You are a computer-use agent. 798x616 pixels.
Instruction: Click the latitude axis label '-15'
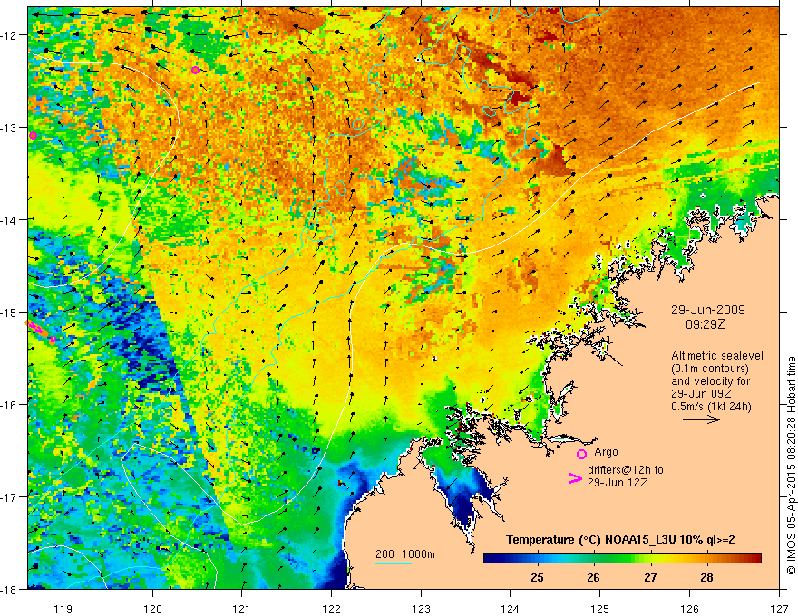(x=9, y=312)
